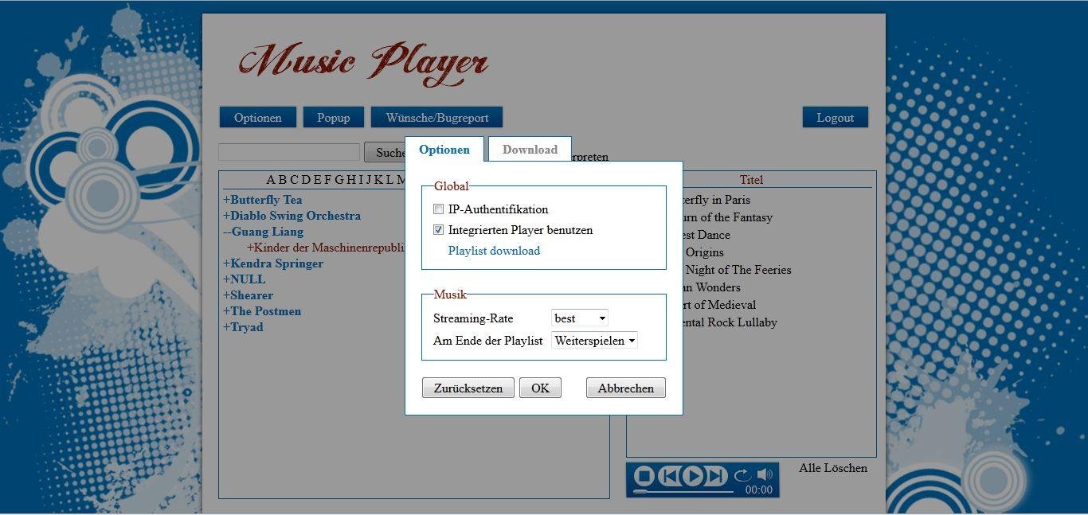Expand the Diablo Swing Orchestra artist
This screenshot has height=515, width=1088.
pos(292,216)
